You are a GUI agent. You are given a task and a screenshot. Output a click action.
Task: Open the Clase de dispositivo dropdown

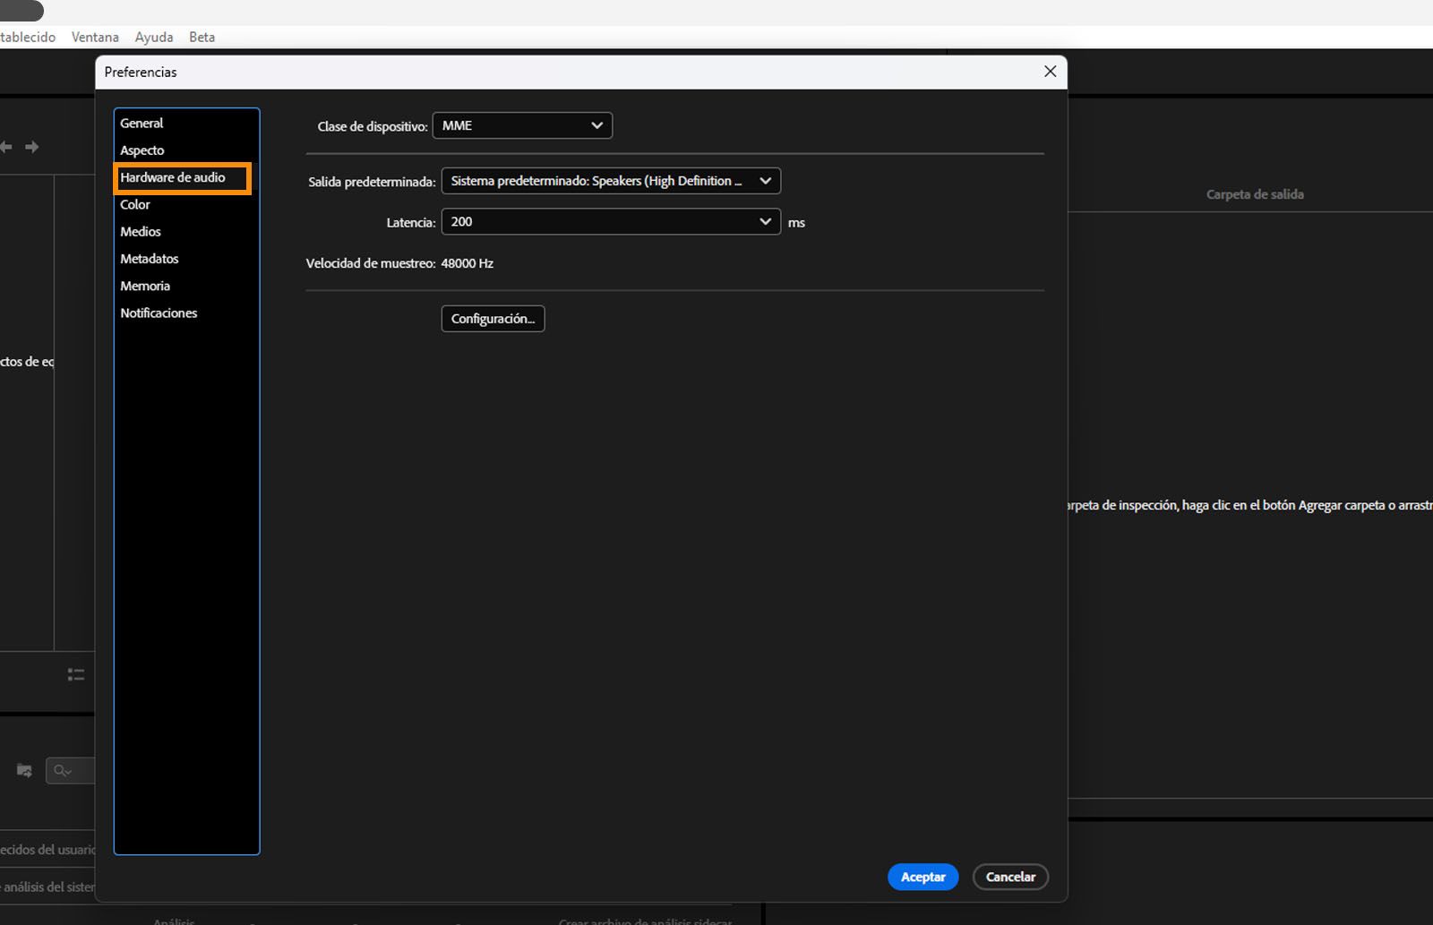point(522,125)
